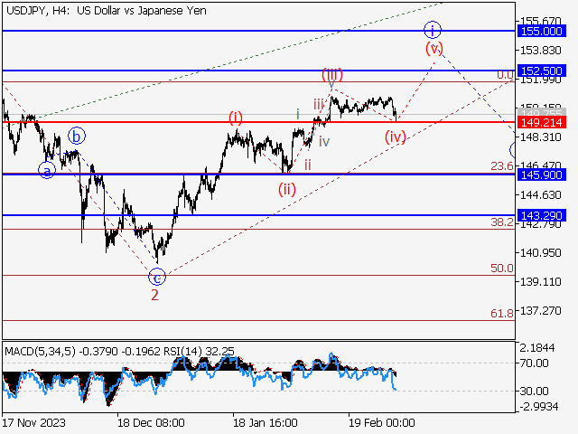The image size is (578, 434).
Task: Click the Fibonacci 38.2 level label
Action: pos(502,222)
